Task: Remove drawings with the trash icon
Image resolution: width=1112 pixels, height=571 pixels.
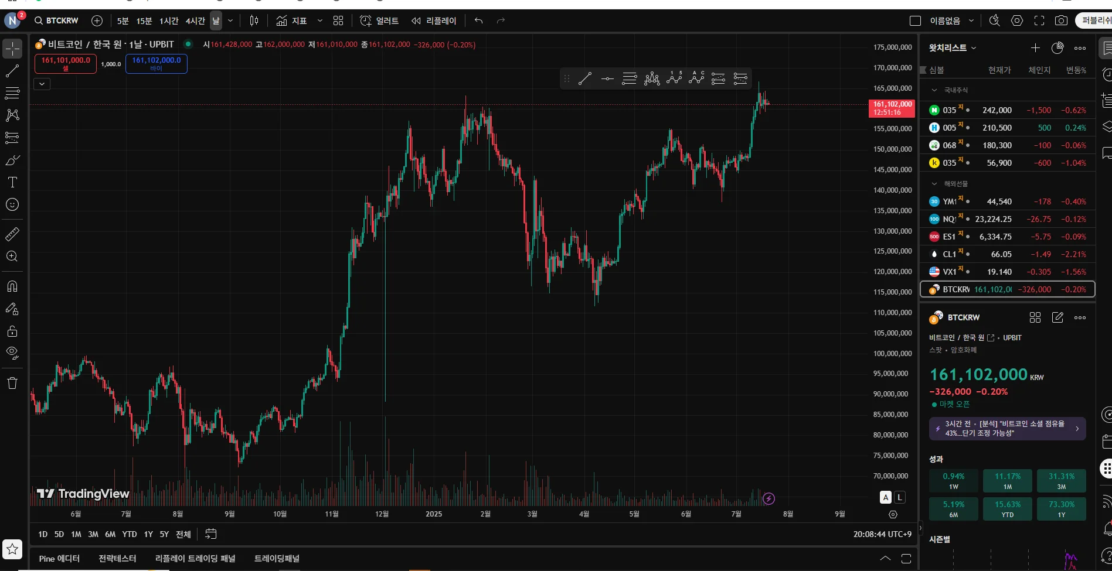Action: point(12,383)
